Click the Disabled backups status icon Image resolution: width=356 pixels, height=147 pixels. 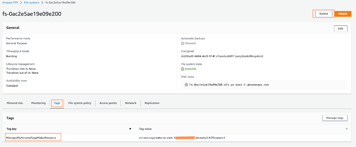[182, 43]
